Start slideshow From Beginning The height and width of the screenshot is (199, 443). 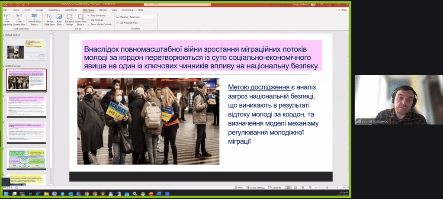[7, 19]
